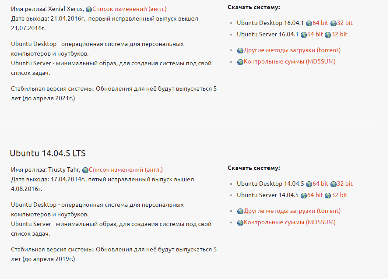Open 'Контрольные суммы (MD5SUM)' for Ubuntu 16.04
The height and width of the screenshot is (279, 390).
289,61
